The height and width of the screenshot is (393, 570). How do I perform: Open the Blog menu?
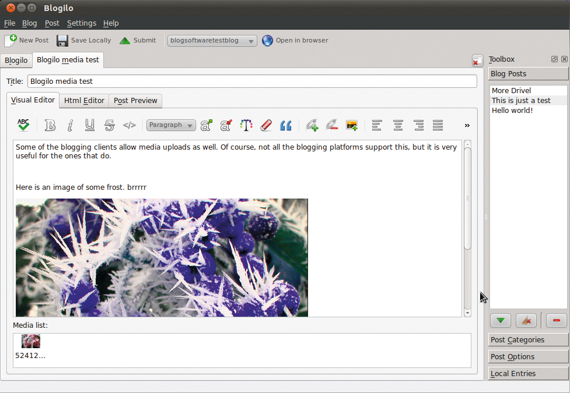[29, 23]
